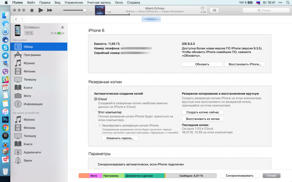Viewport: 292px width, 182px height.
Task: Open Аудиокниги on the device
Action: coord(39,152)
